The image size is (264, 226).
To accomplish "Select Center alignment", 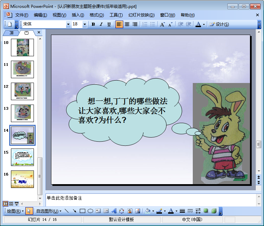I will pos(127,24).
